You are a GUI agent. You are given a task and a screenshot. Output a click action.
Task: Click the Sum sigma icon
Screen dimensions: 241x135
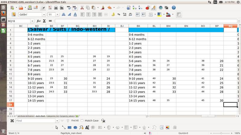point(44,21)
